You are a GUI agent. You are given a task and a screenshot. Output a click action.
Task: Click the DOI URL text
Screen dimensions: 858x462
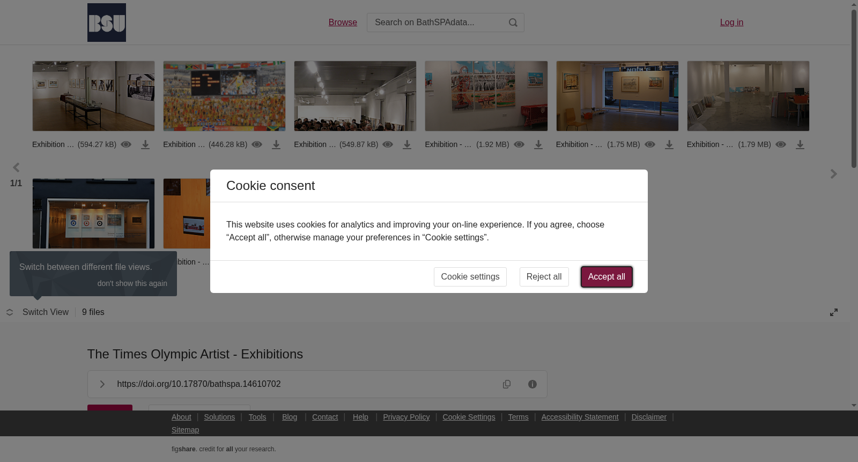click(199, 384)
